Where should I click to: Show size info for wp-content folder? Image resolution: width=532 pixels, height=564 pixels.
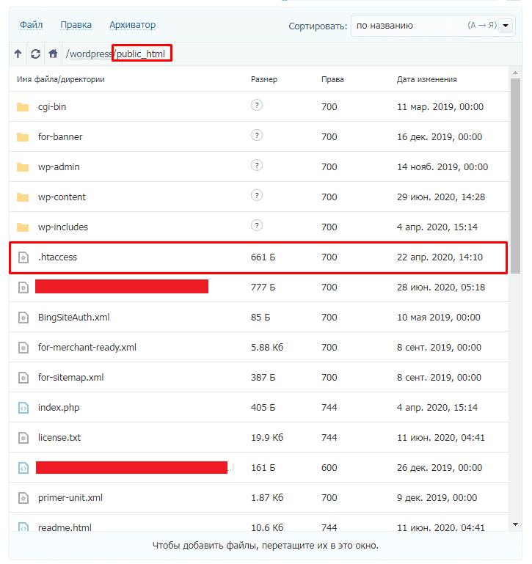(x=257, y=195)
